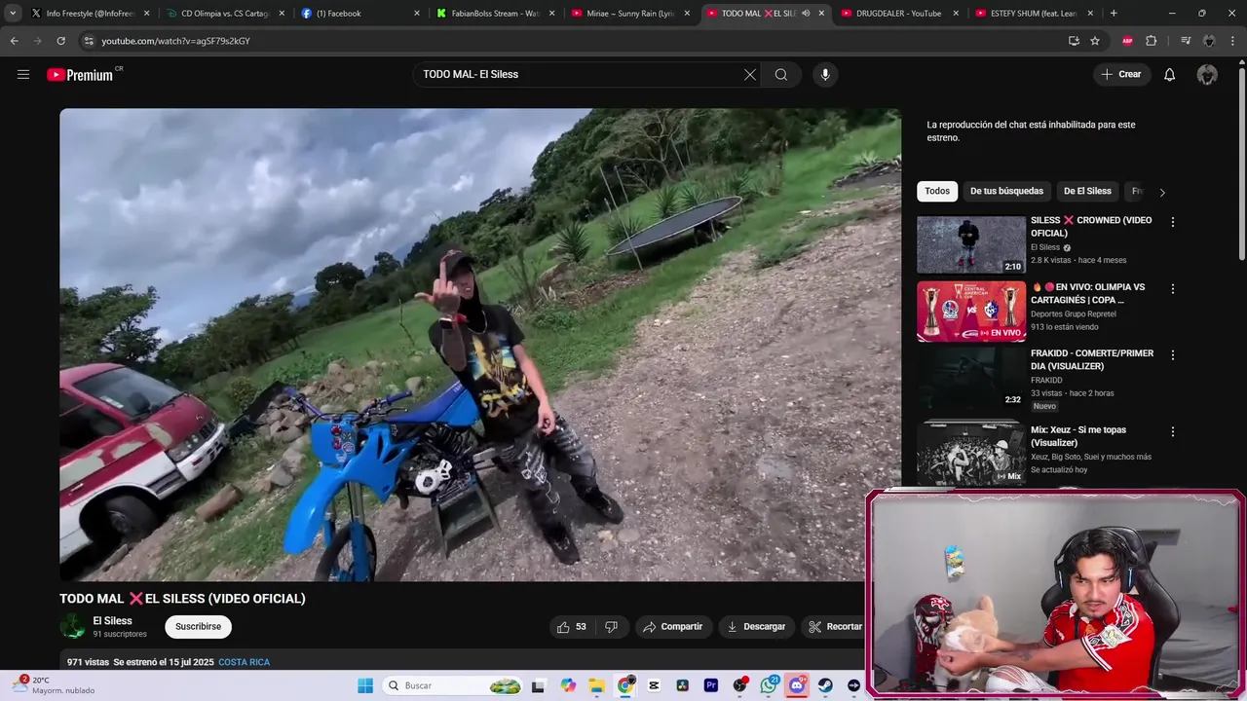Click the video player

[x=480, y=345]
